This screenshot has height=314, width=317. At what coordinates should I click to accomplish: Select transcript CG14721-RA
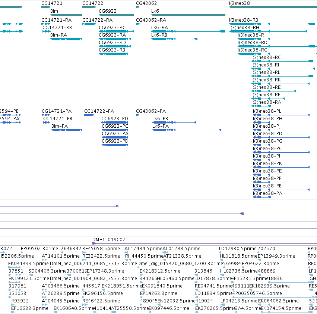(56, 20)
